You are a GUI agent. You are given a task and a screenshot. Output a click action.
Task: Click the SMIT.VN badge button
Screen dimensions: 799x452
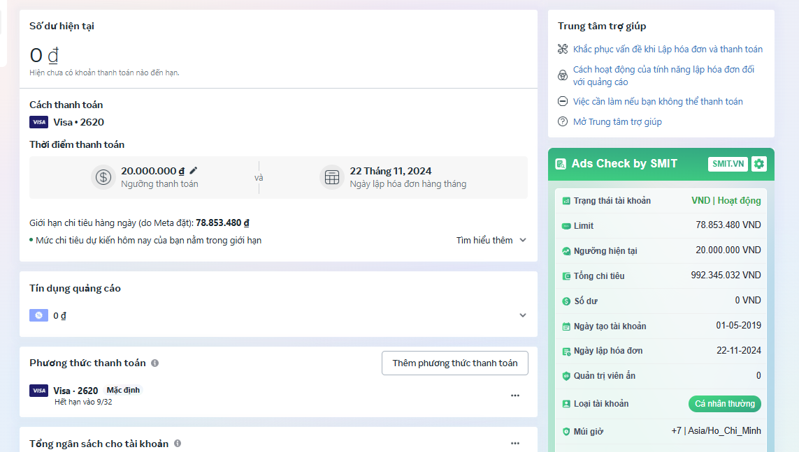pyautogui.click(x=728, y=164)
